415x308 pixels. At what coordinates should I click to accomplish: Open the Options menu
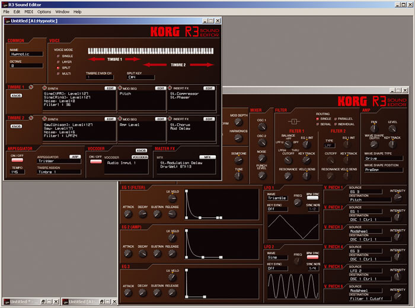point(44,12)
